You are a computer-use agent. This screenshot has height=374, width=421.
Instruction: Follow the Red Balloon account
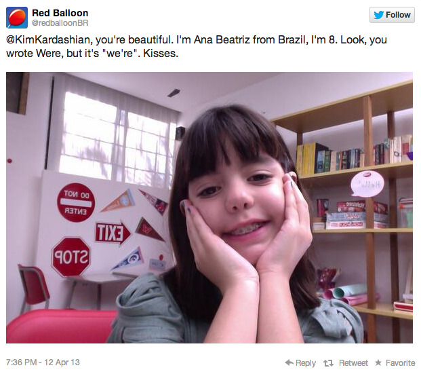(x=392, y=15)
